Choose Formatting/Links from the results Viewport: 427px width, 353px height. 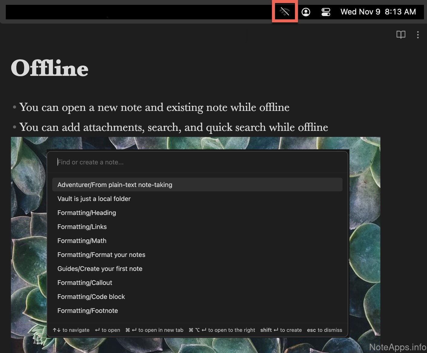[x=82, y=227]
